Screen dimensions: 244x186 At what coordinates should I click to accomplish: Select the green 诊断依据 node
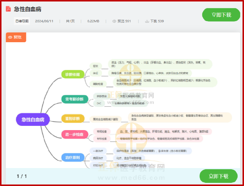(73, 74)
